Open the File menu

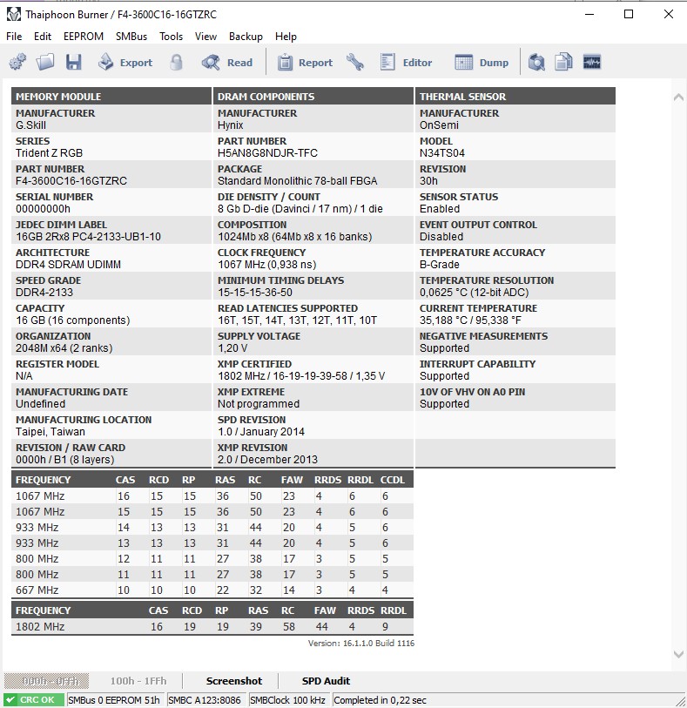tap(14, 37)
